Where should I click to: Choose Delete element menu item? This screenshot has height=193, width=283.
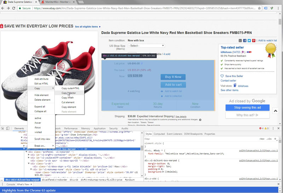[x=41, y=100]
